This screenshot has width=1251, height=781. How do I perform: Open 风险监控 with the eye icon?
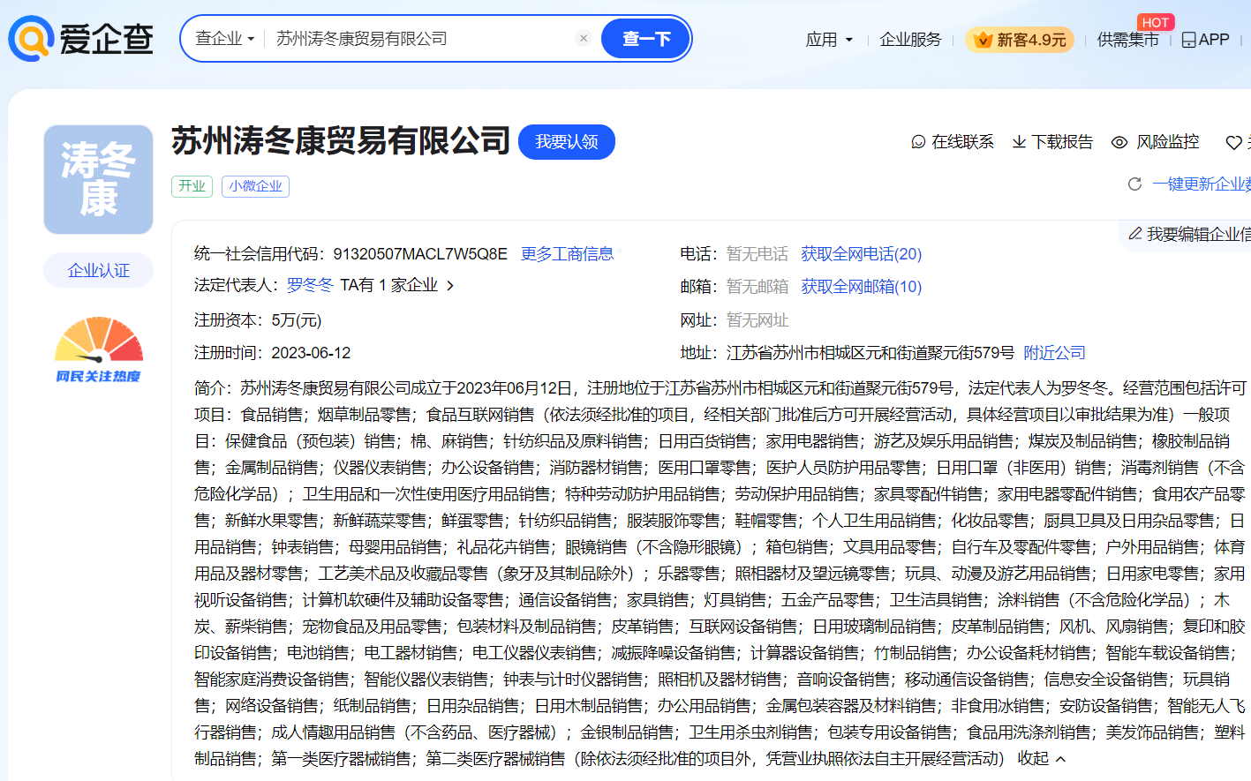click(x=1155, y=142)
